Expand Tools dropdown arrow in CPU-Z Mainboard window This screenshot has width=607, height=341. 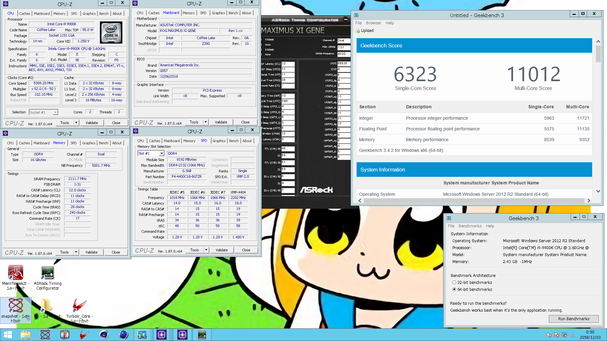[x=205, y=122]
